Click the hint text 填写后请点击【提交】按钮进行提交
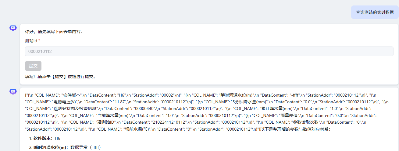The height and width of the screenshot is (151, 399). (x=60, y=77)
